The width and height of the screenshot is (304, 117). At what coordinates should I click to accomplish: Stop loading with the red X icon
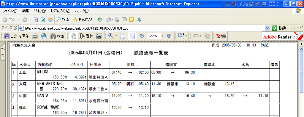click(36, 20)
